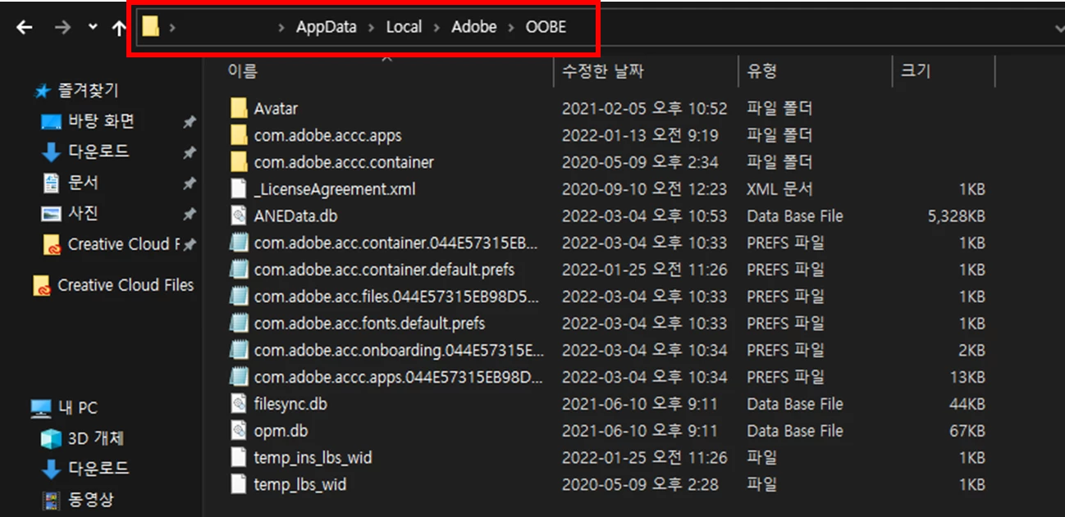
Task: Select the ANEData.db database file icon
Action: [x=239, y=216]
